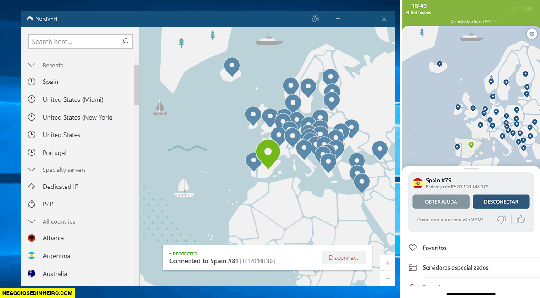Click the Ireland map pin on desktop map
The width and height of the screenshot is (540, 298).
coord(253,115)
